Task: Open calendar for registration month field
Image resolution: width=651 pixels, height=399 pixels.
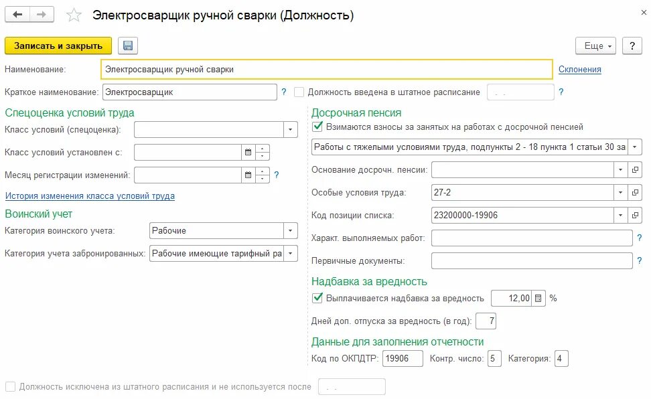Action: [x=248, y=175]
